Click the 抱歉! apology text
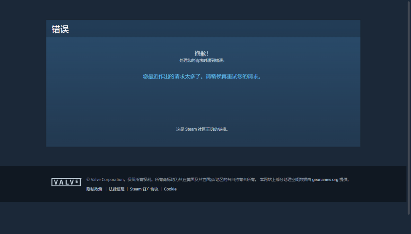 tap(201, 53)
